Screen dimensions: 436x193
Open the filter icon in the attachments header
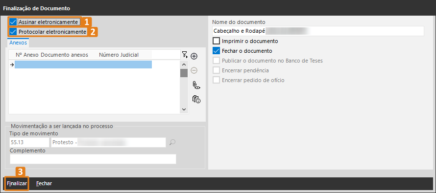point(185,55)
